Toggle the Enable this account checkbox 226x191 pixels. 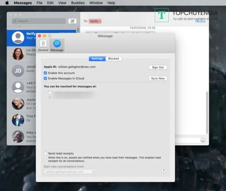point(45,73)
